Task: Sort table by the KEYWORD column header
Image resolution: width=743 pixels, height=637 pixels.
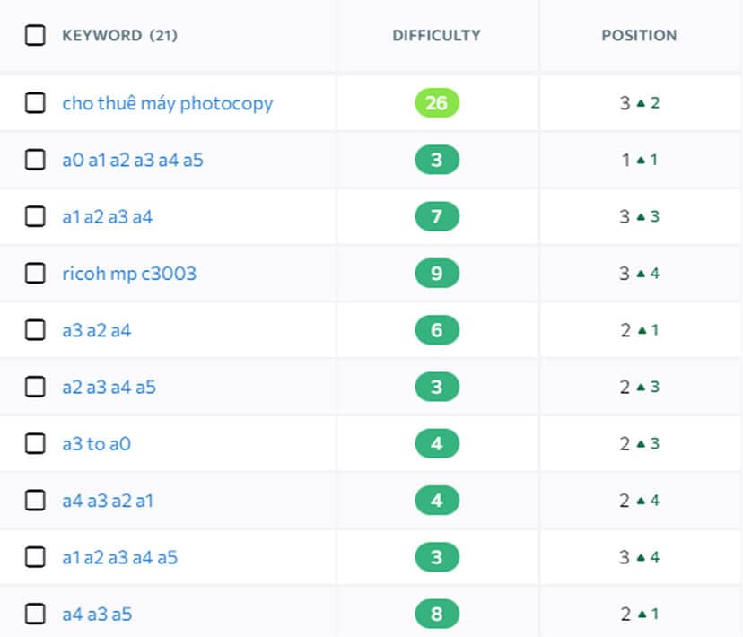Action: (101, 36)
